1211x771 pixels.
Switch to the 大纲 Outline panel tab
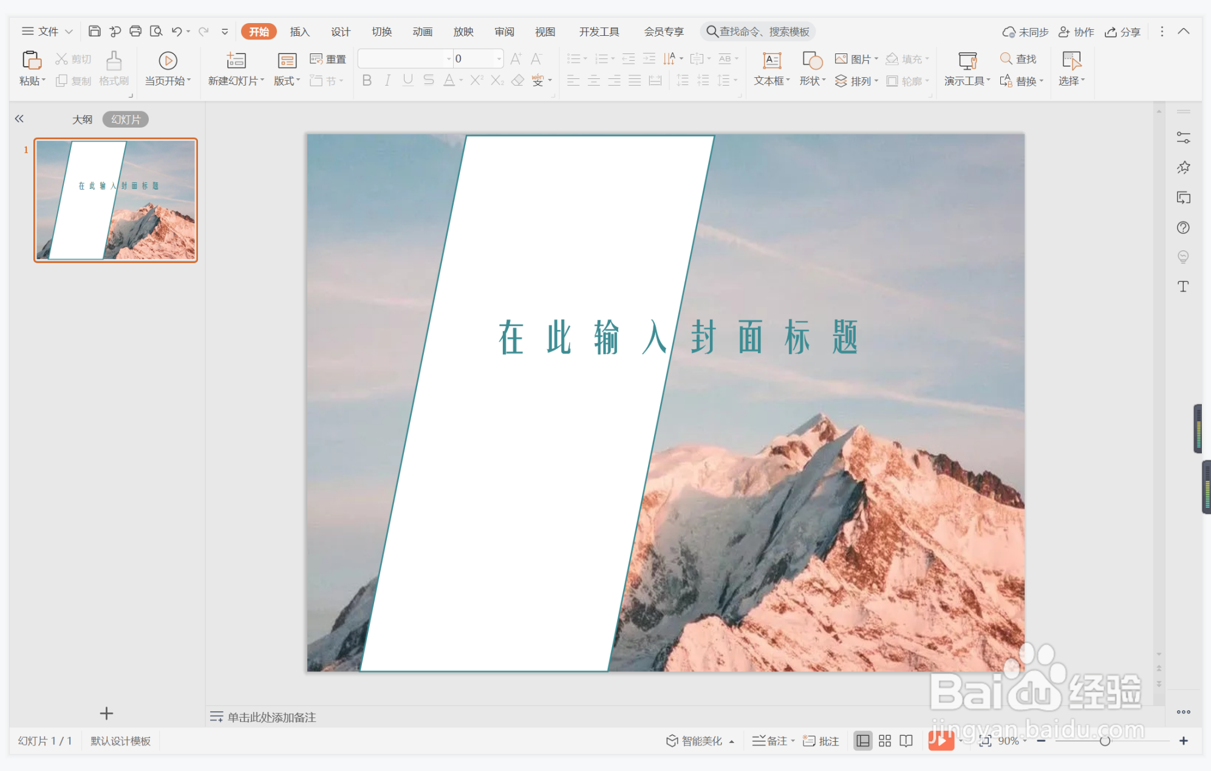click(82, 119)
